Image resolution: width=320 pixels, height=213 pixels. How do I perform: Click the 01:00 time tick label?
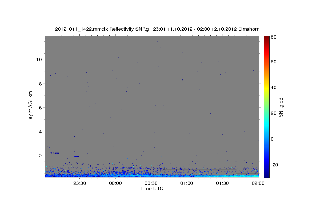[187, 183]
